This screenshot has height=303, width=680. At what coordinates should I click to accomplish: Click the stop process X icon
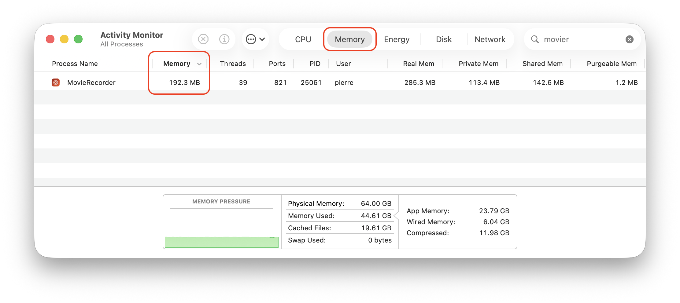203,39
